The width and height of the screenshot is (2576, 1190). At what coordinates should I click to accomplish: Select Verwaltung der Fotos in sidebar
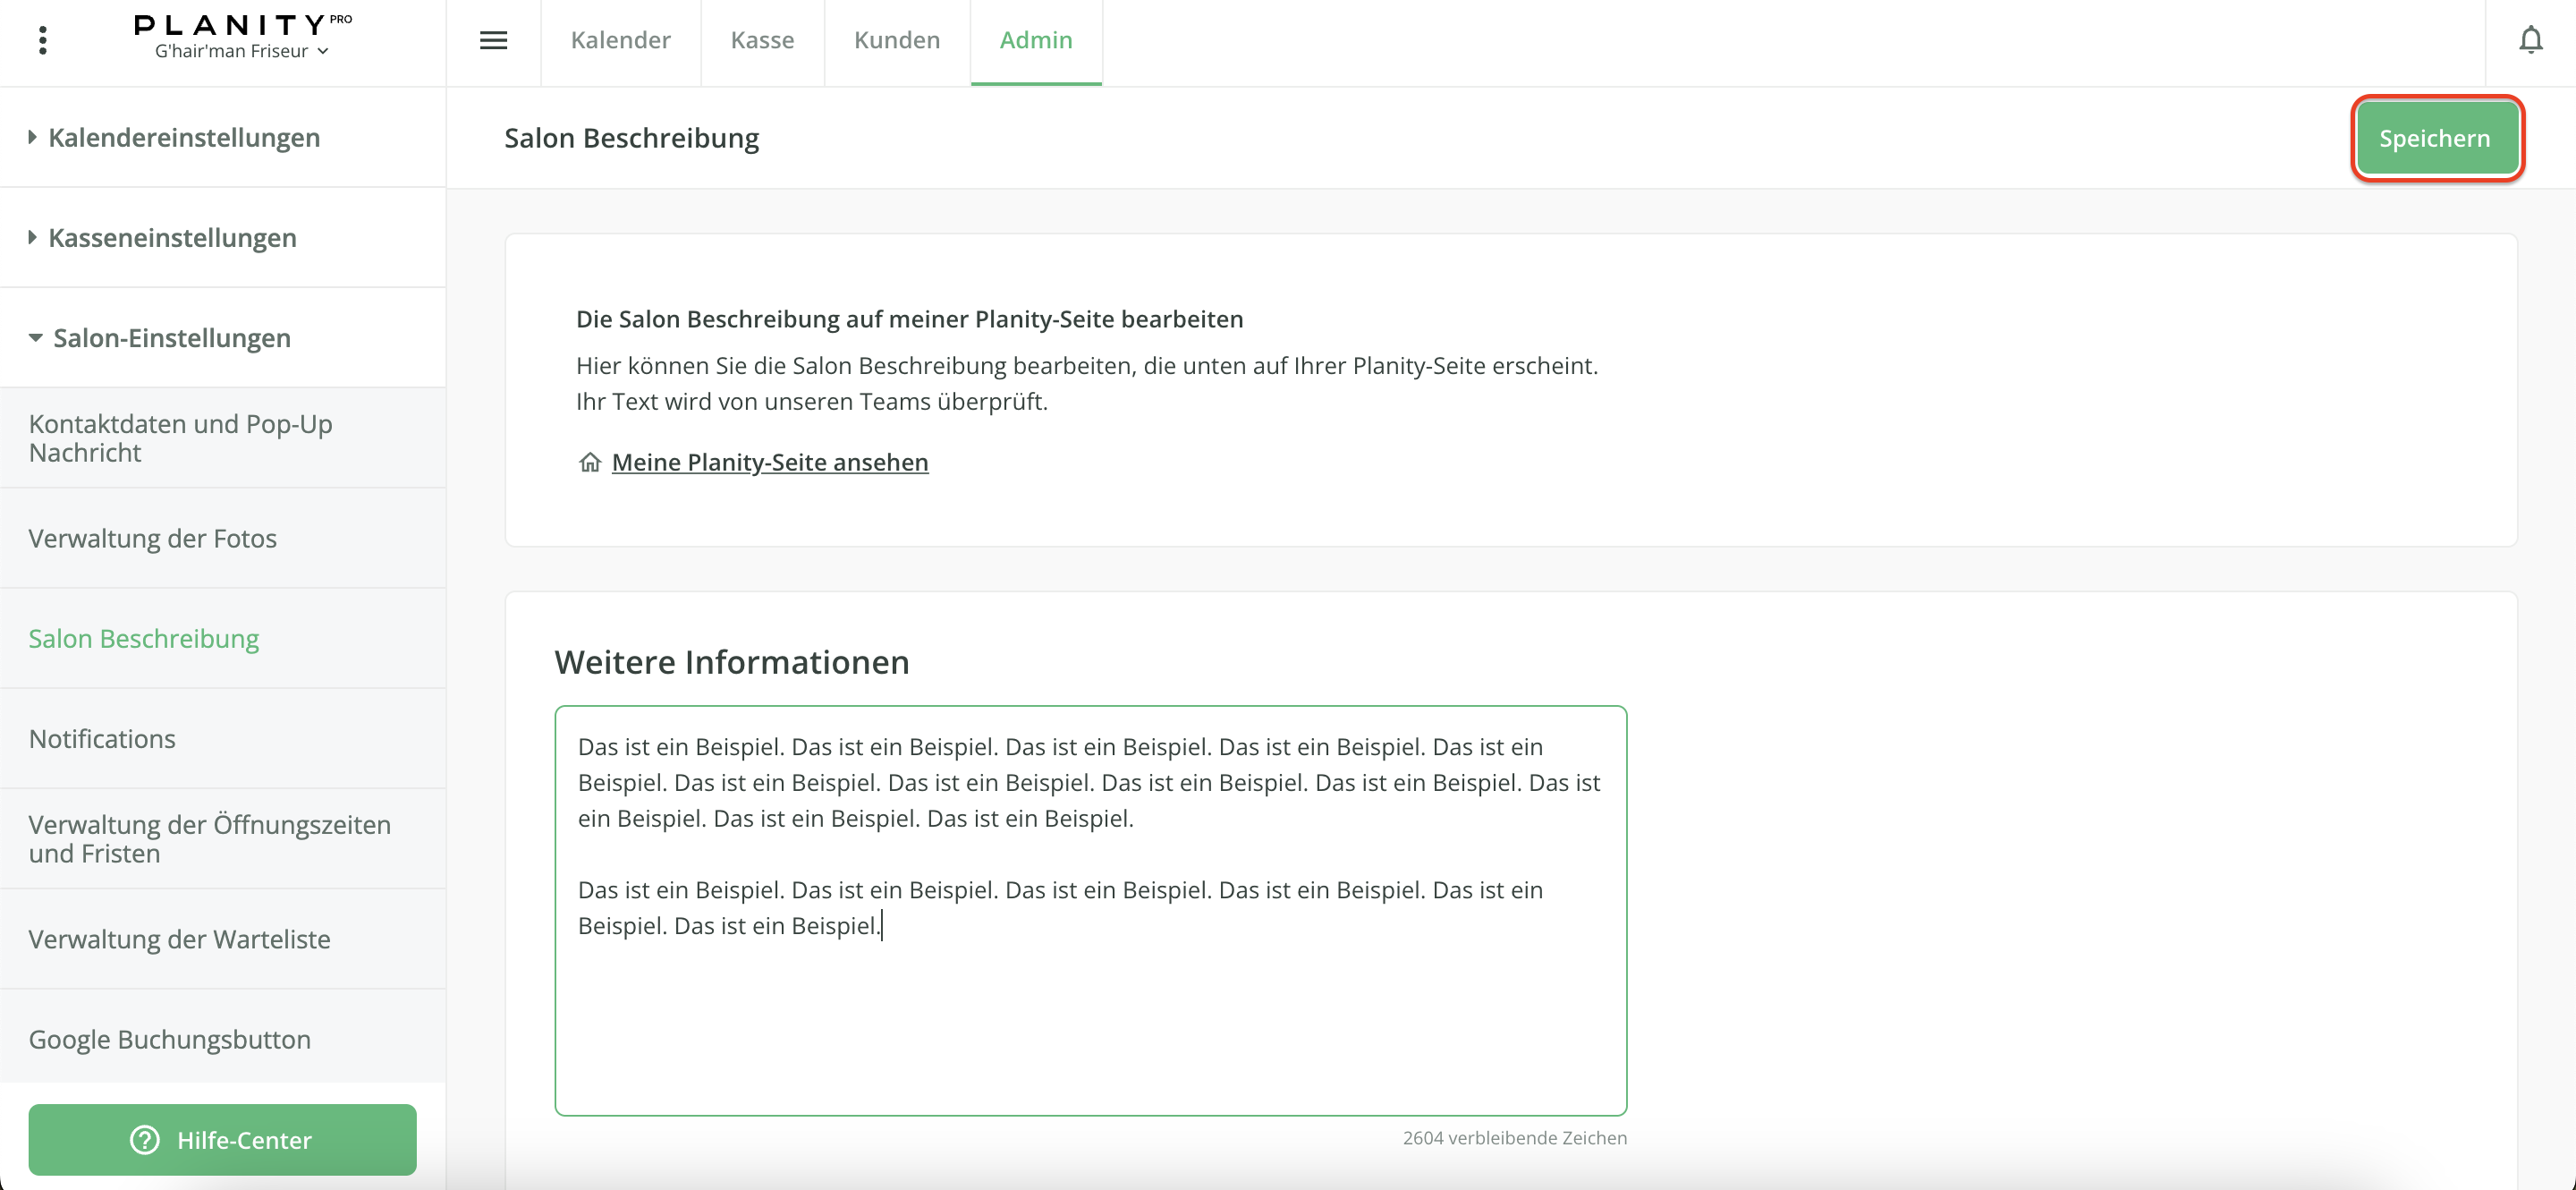(152, 538)
